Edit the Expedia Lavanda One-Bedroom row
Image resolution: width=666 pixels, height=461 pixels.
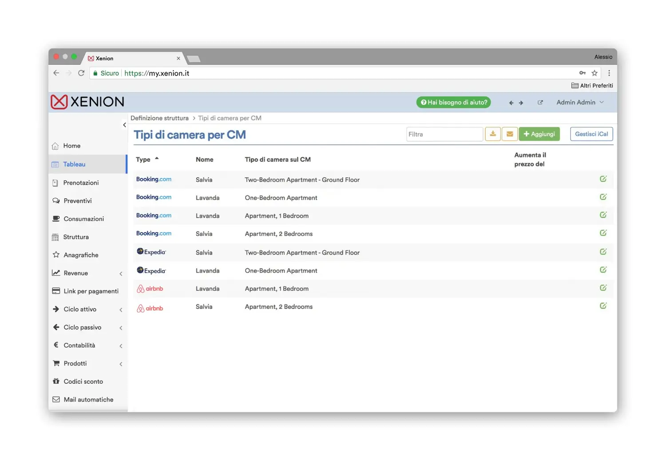603,270
